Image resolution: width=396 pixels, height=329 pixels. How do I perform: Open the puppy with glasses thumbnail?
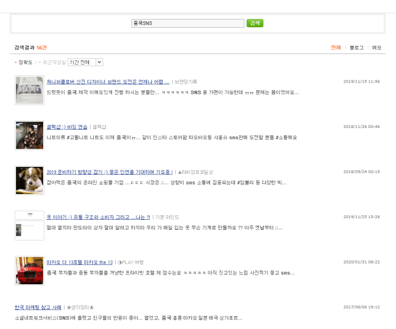(29, 180)
